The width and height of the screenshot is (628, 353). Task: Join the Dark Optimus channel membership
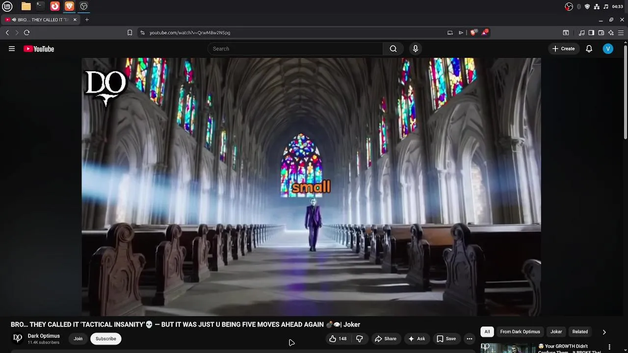[78, 339]
